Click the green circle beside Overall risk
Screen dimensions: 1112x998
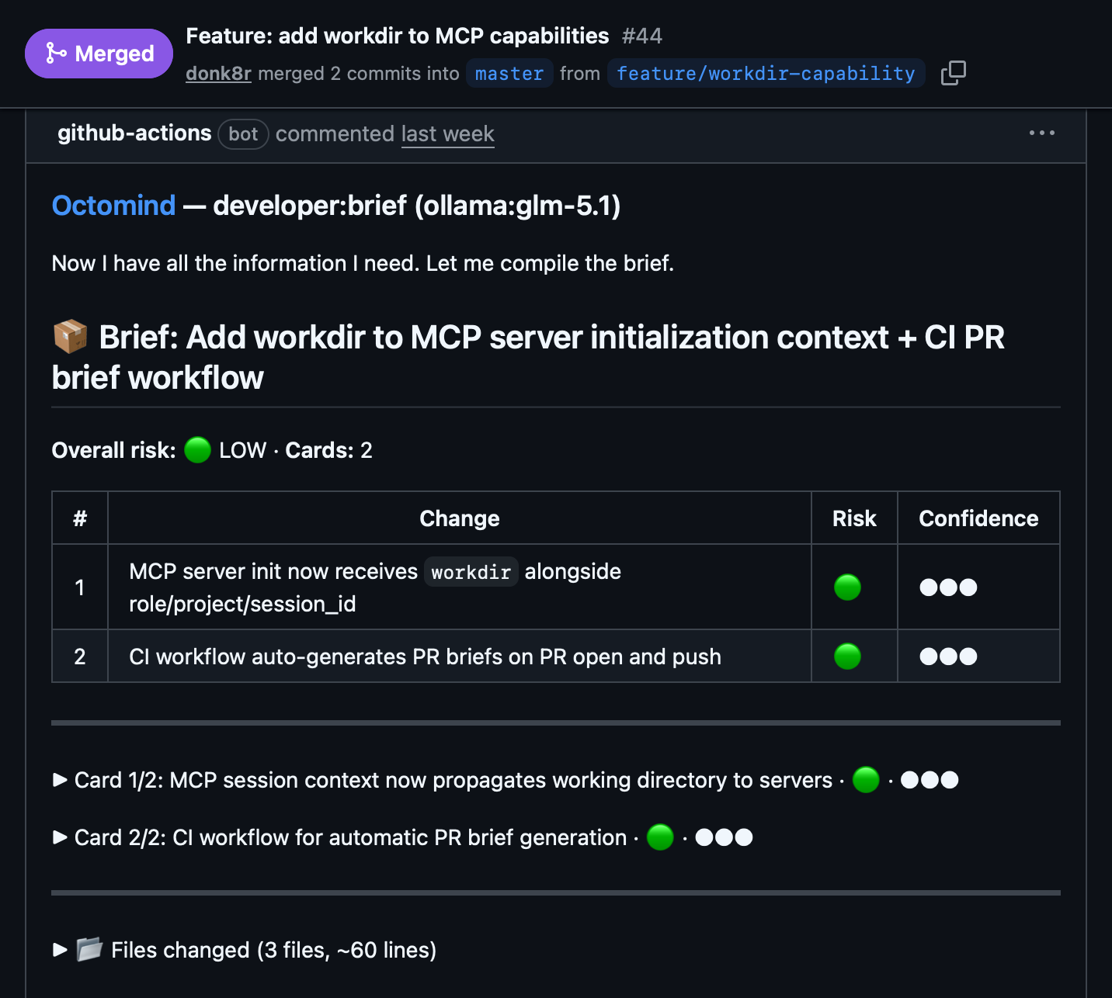click(198, 450)
